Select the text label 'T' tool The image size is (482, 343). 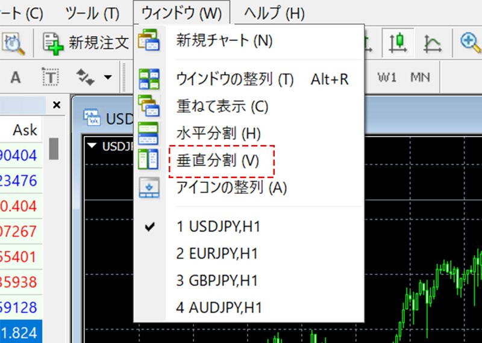pos(51,77)
